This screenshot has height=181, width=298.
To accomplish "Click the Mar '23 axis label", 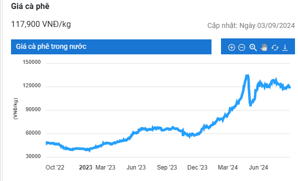I will pyautogui.click(x=105, y=168).
